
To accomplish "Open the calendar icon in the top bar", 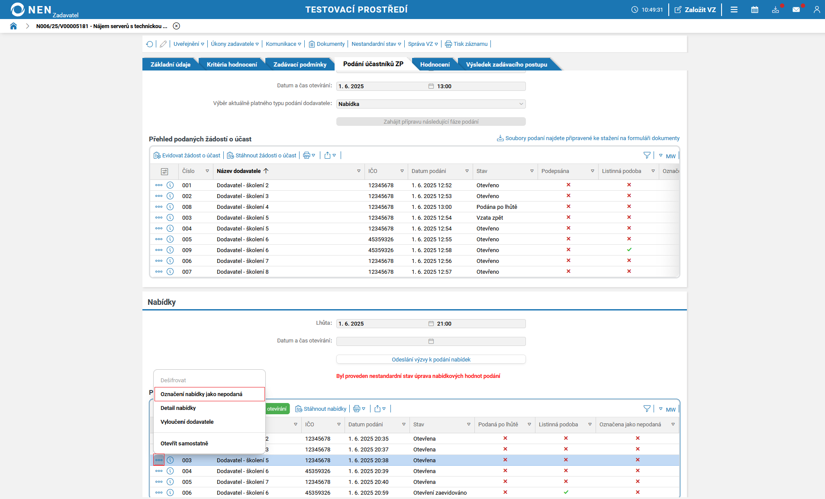I will point(754,10).
